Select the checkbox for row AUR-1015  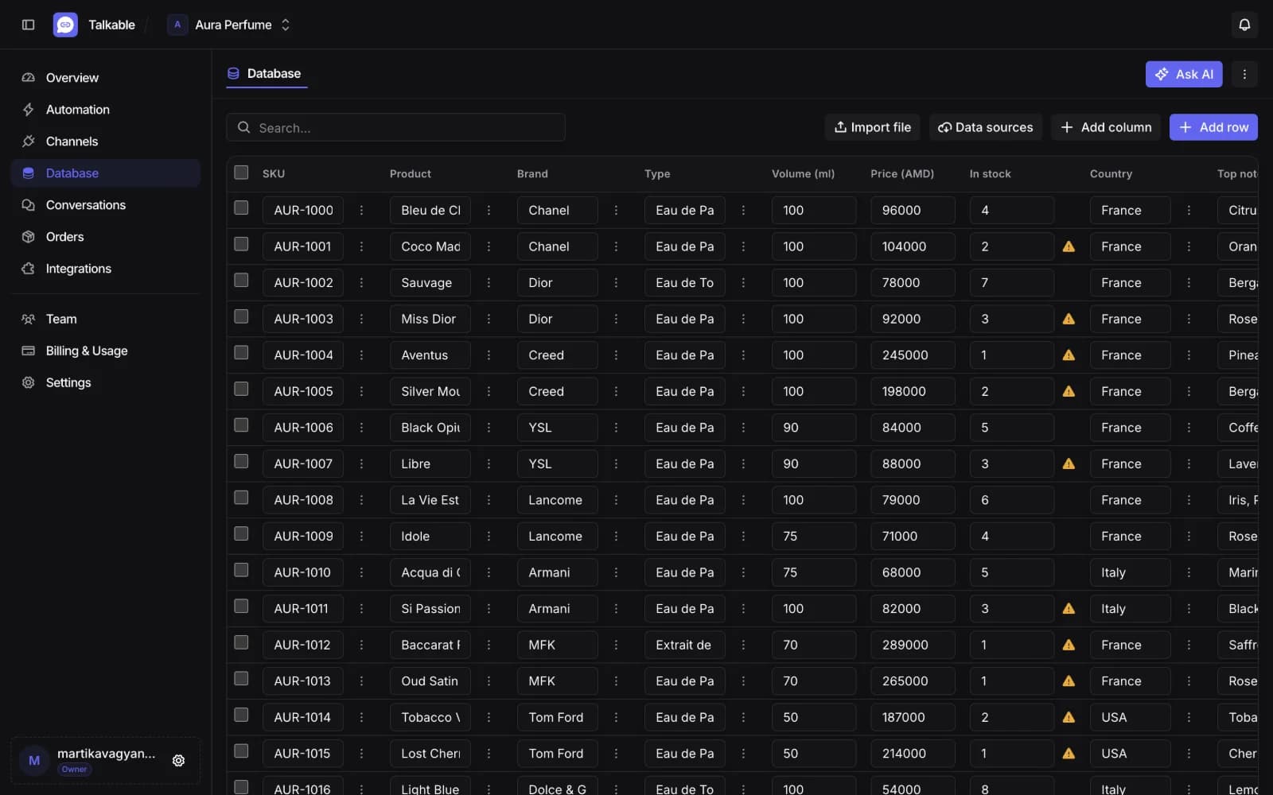point(241,751)
